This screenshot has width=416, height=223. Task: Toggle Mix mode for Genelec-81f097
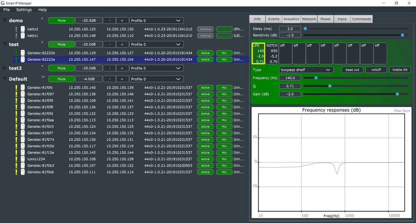224,94
